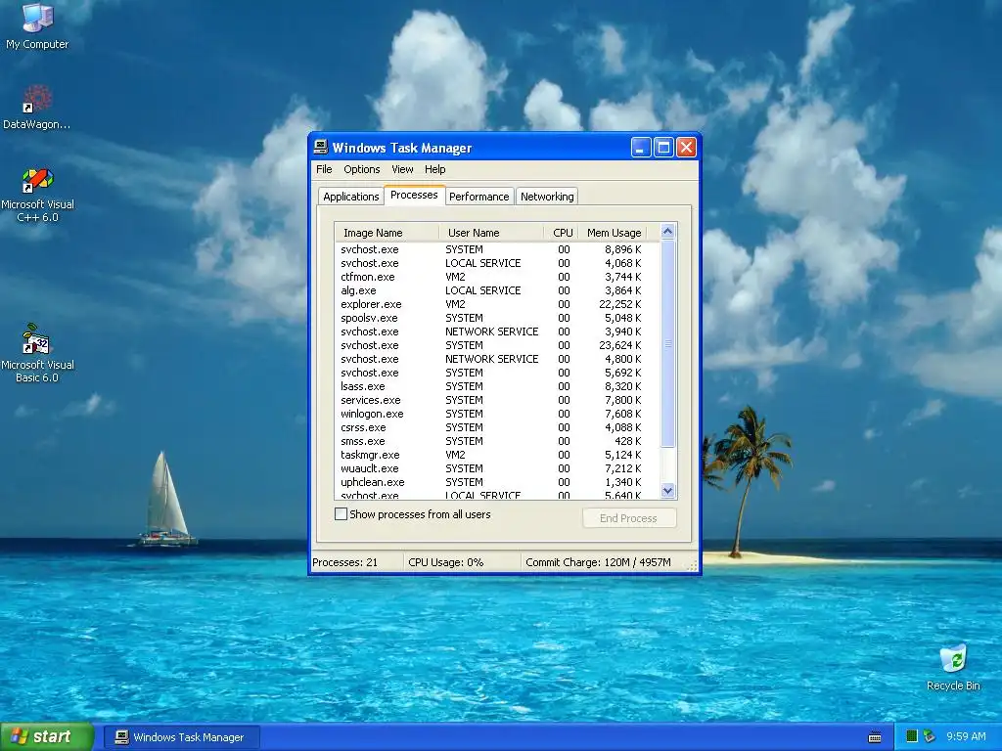Switch to the Networking tab
This screenshot has width=1002, height=751.
[547, 197]
